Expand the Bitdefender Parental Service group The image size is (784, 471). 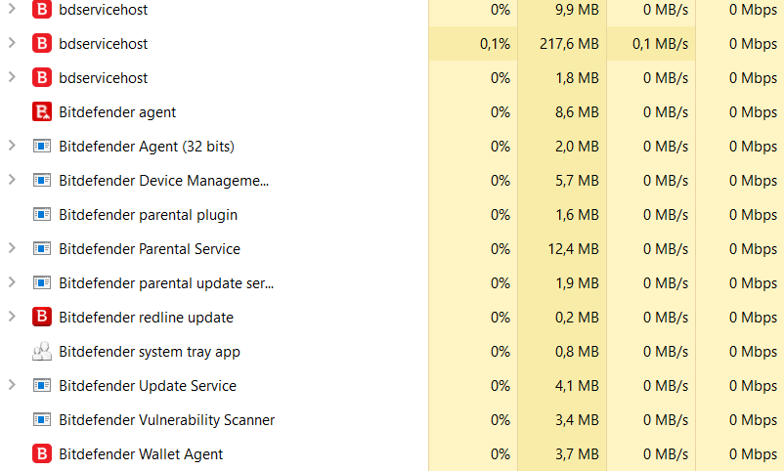pyautogui.click(x=12, y=249)
